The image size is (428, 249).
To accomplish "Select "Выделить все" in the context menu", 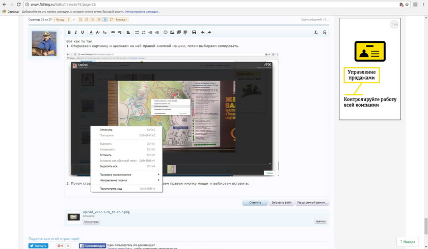I will (x=109, y=166).
